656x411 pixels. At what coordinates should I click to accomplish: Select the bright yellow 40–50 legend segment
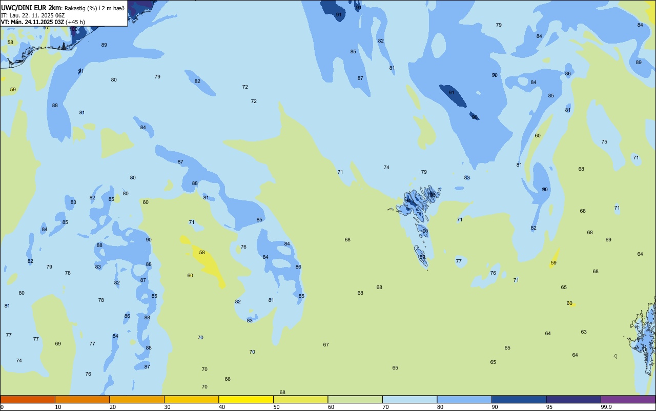tap(246, 399)
